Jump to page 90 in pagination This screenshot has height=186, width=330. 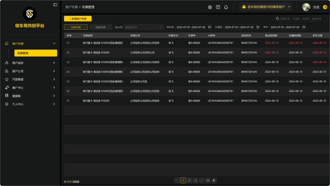208,180
